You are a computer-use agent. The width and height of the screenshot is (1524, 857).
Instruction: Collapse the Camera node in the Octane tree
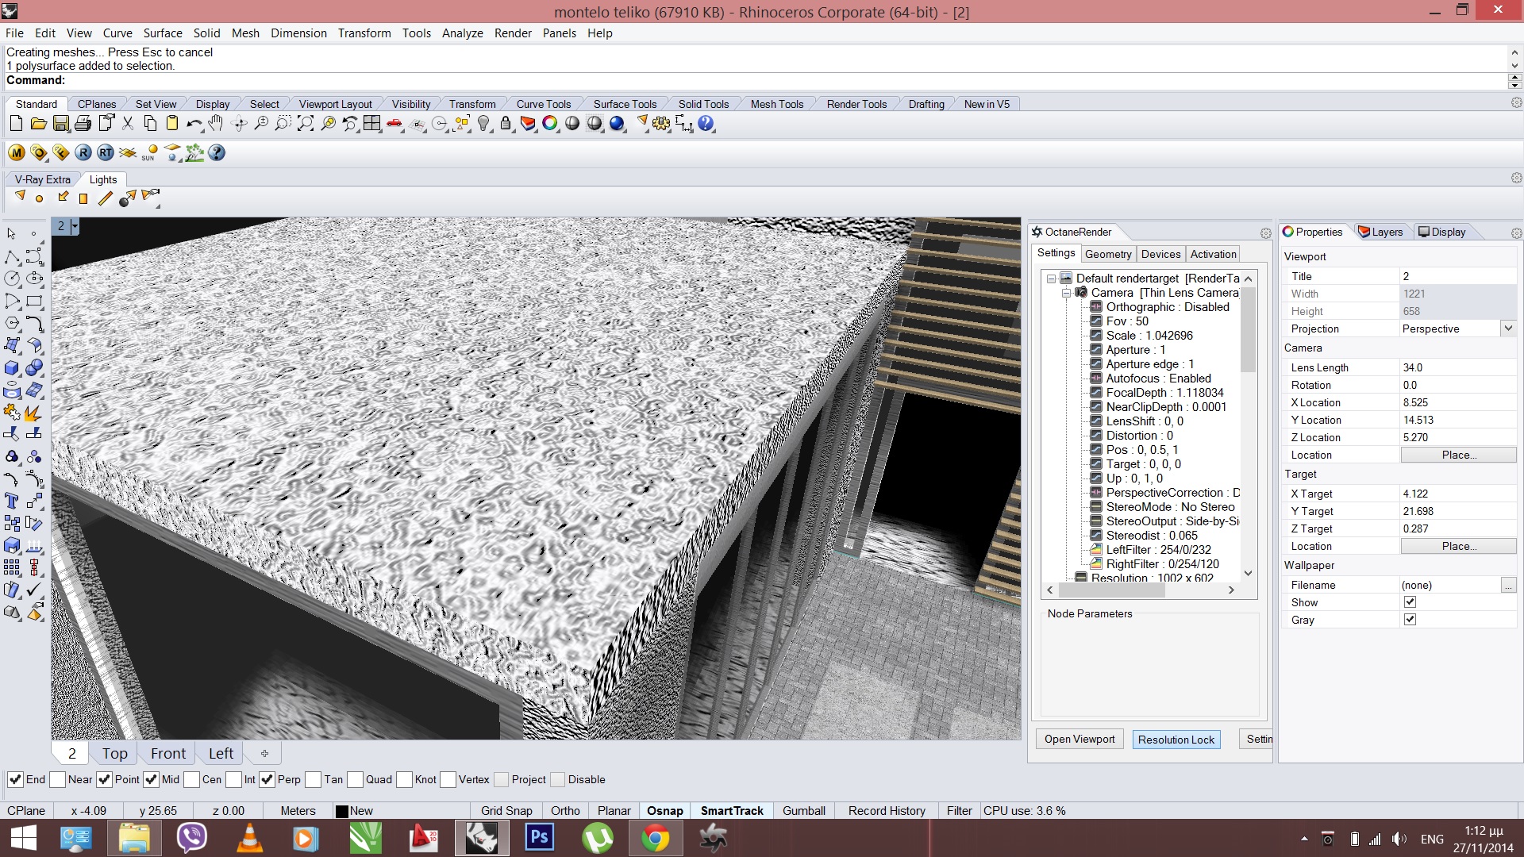(1066, 293)
